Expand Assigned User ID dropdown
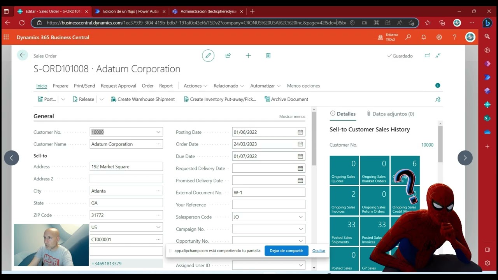Viewport: 498px width, 280px height. click(301, 265)
